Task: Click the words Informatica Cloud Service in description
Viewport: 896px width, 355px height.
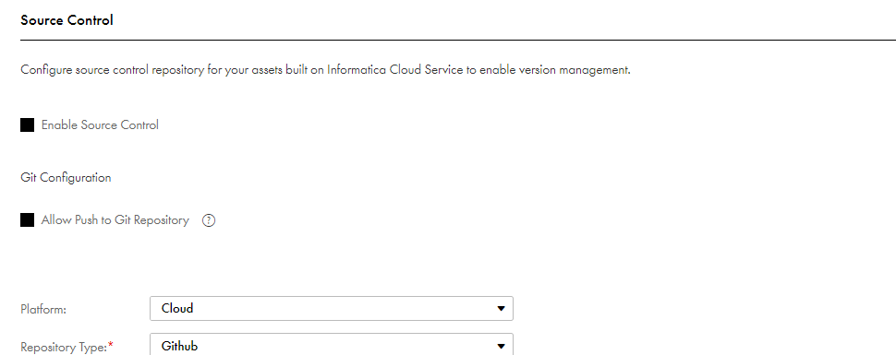Action: (394, 70)
